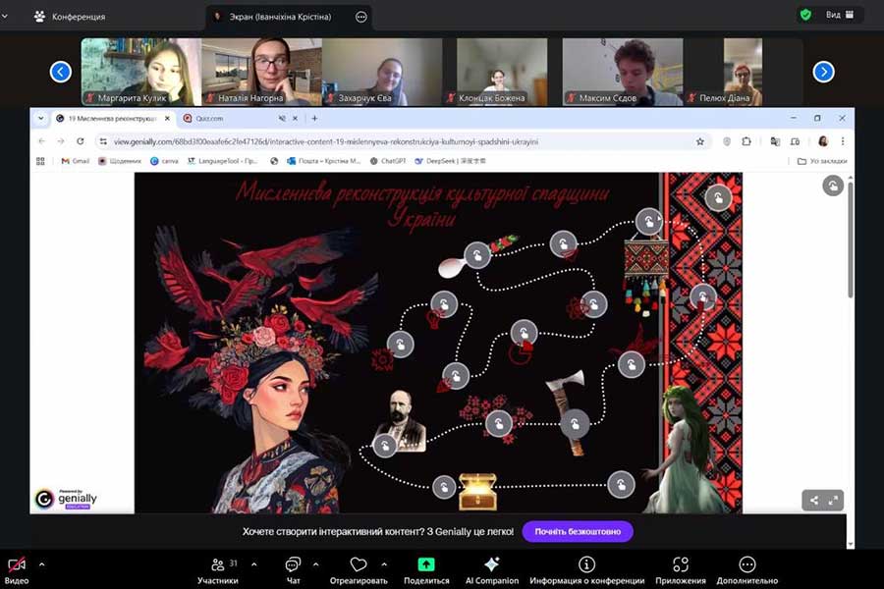Open the screen share options ellipsis menu
884x589 pixels.
pos(361,17)
